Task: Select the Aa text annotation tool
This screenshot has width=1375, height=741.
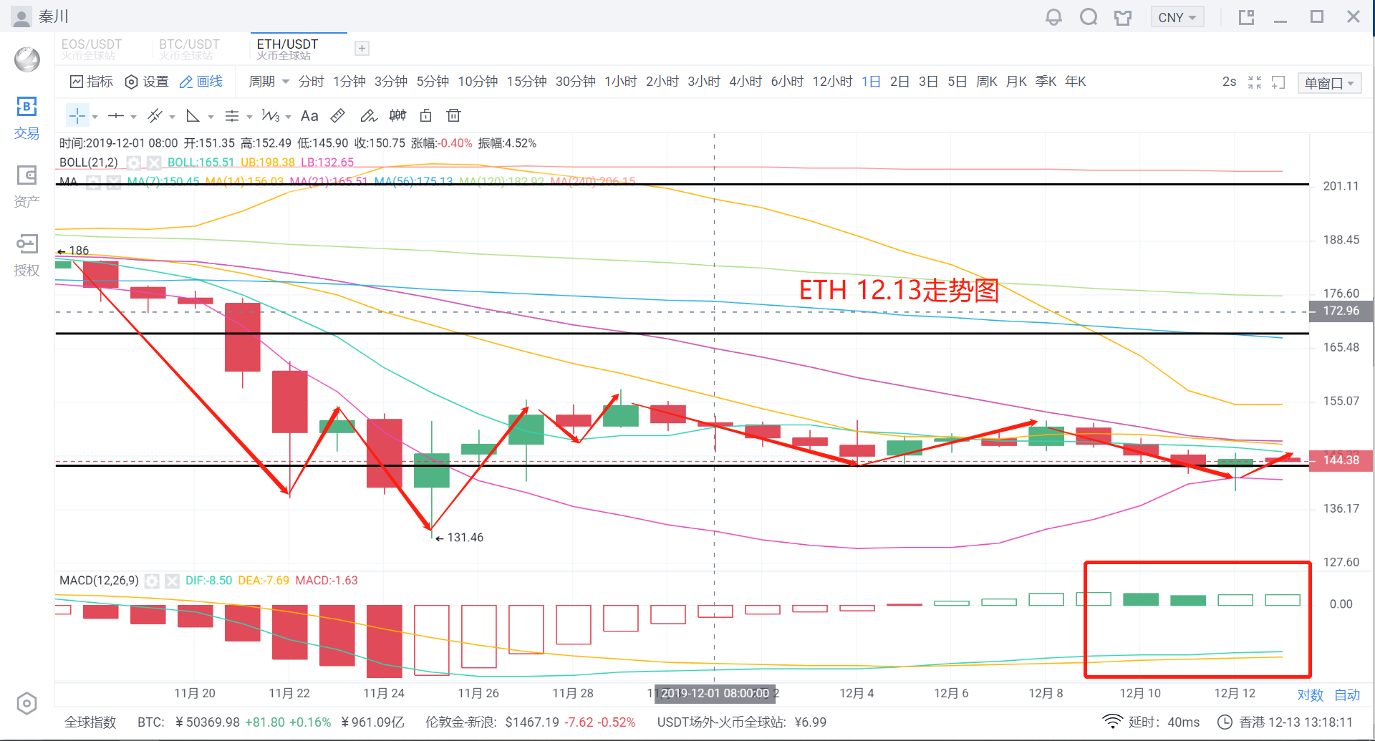Action: 309,115
